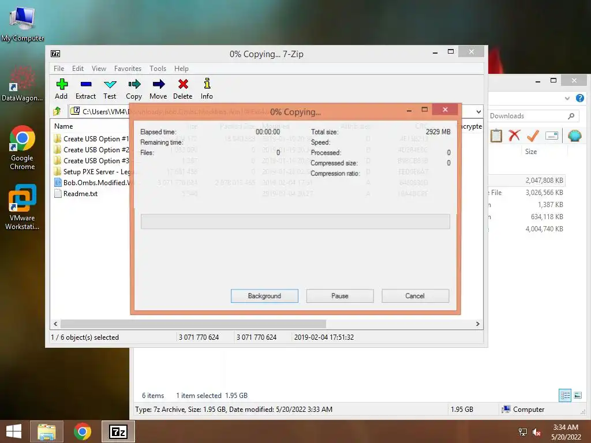
Task: Open Chrome from the taskbar
Action: click(83, 431)
